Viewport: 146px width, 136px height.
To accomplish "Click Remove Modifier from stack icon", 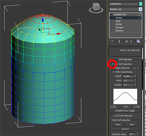I will coord(131,41).
